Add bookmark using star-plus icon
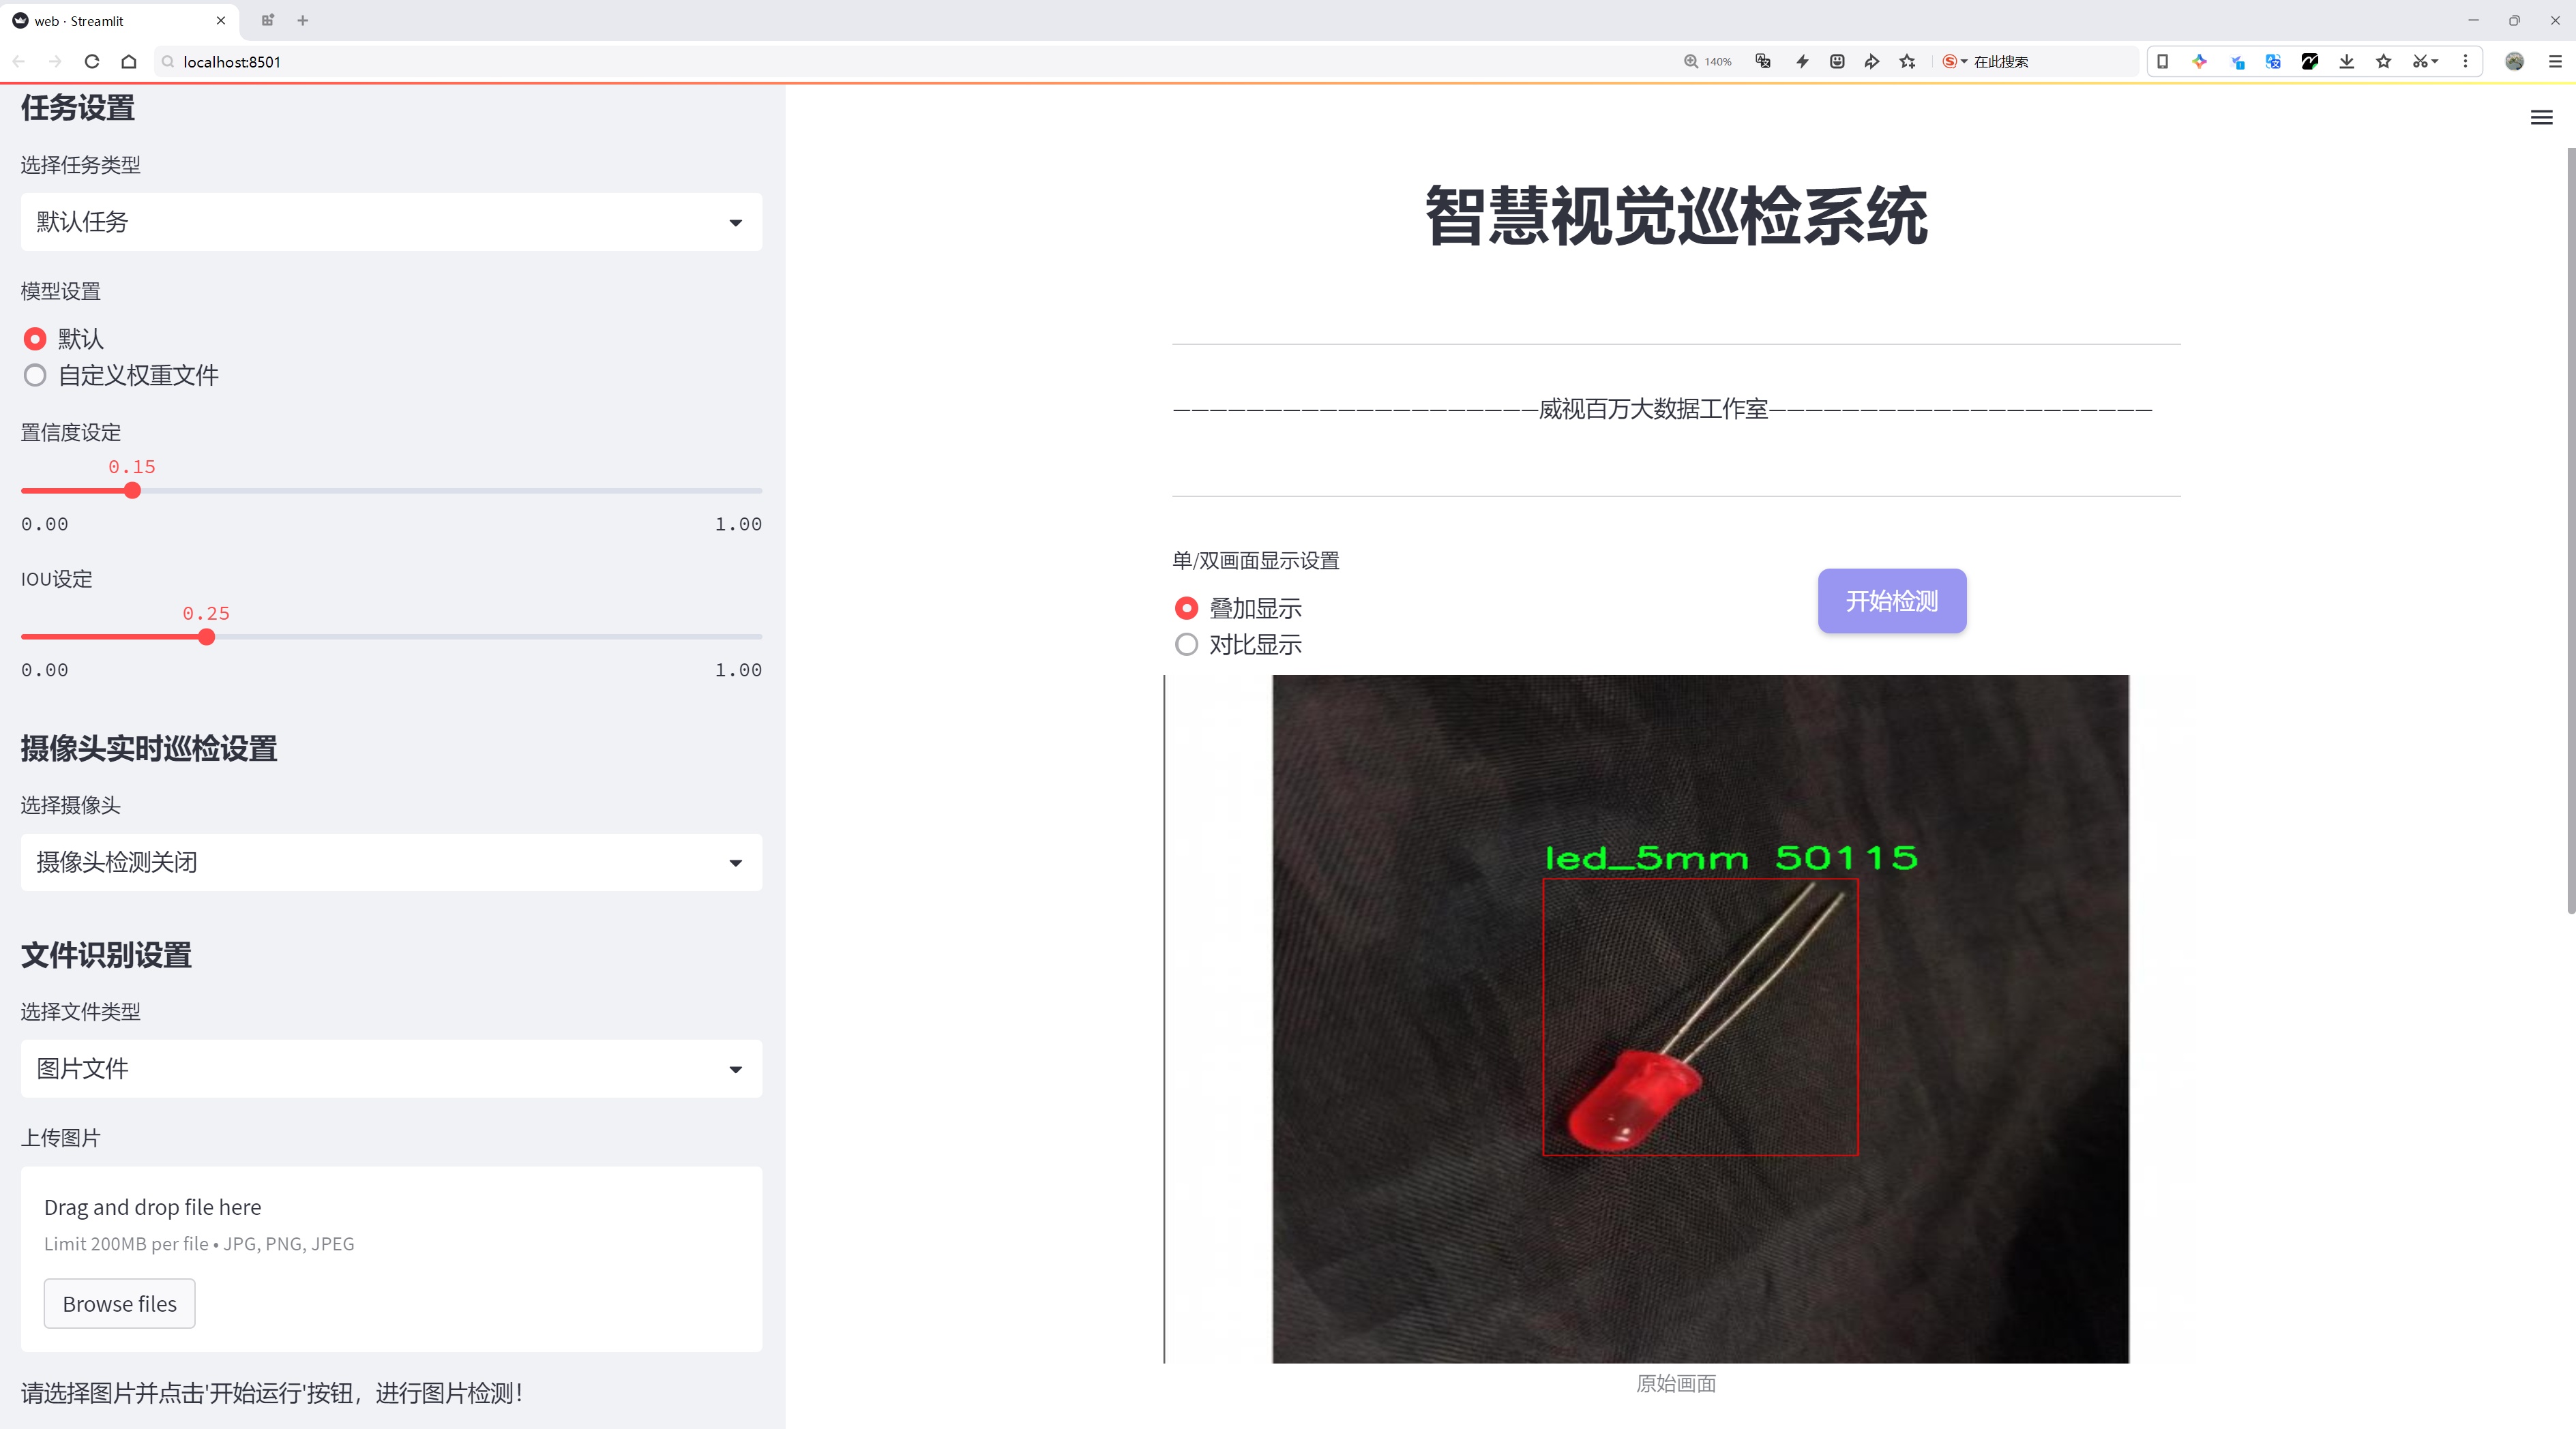 point(1908,61)
